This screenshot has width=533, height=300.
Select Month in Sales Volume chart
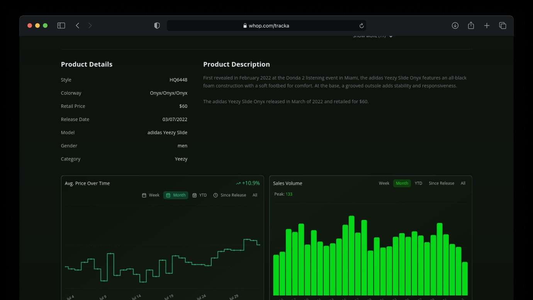(x=402, y=183)
